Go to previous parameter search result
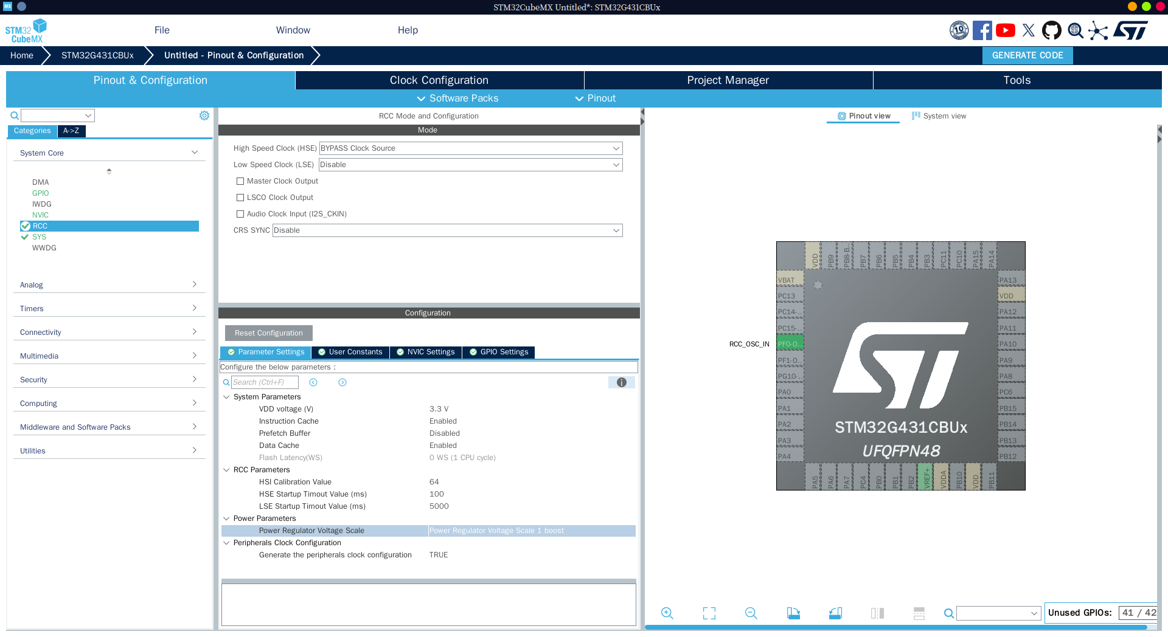1168x637 pixels. point(313,382)
